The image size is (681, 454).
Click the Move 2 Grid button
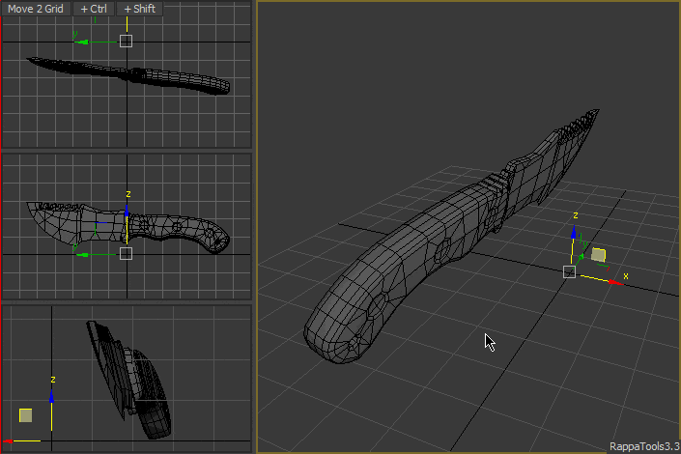point(36,9)
